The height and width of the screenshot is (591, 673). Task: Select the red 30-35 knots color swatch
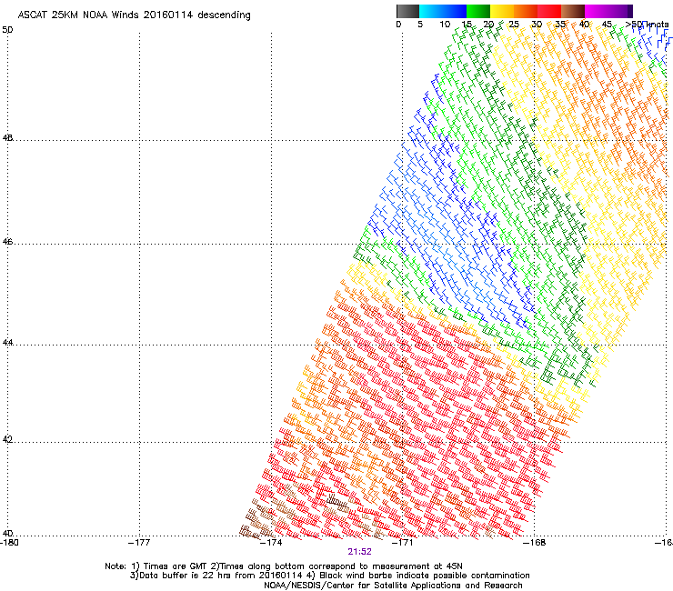[x=549, y=11]
